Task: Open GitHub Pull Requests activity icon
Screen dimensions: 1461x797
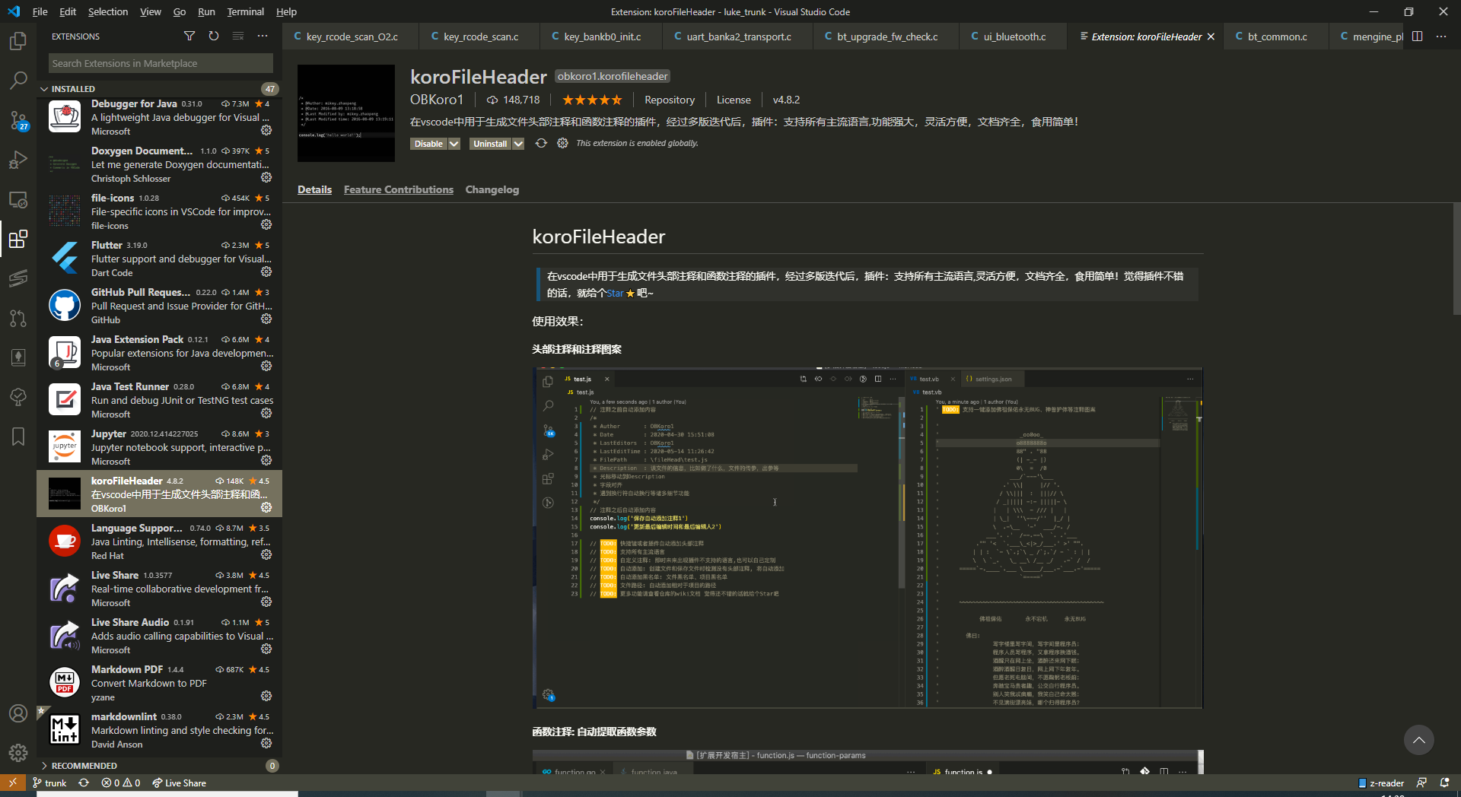Action: pyautogui.click(x=18, y=318)
